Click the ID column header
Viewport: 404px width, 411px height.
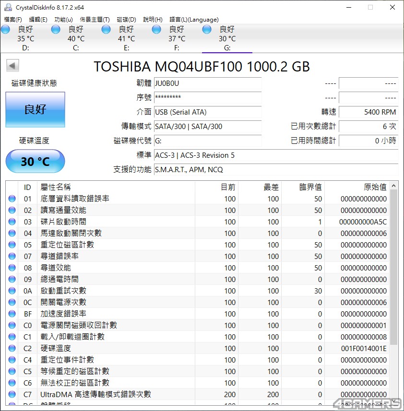click(x=27, y=187)
